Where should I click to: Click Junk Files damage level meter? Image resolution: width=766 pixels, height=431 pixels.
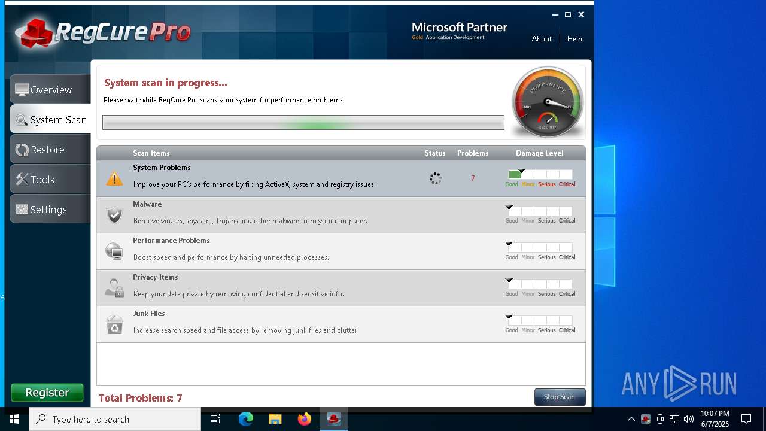click(x=540, y=320)
